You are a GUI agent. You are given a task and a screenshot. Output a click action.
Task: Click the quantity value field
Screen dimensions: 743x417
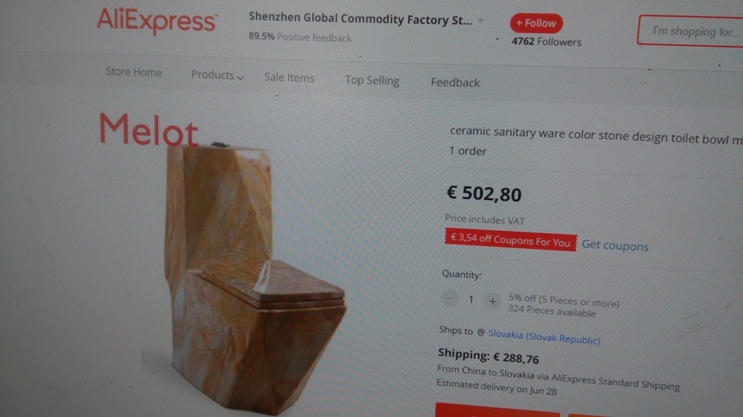click(x=471, y=300)
